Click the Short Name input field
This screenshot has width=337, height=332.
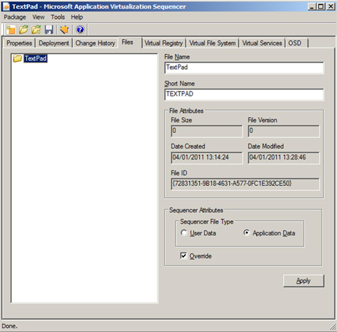244,94
